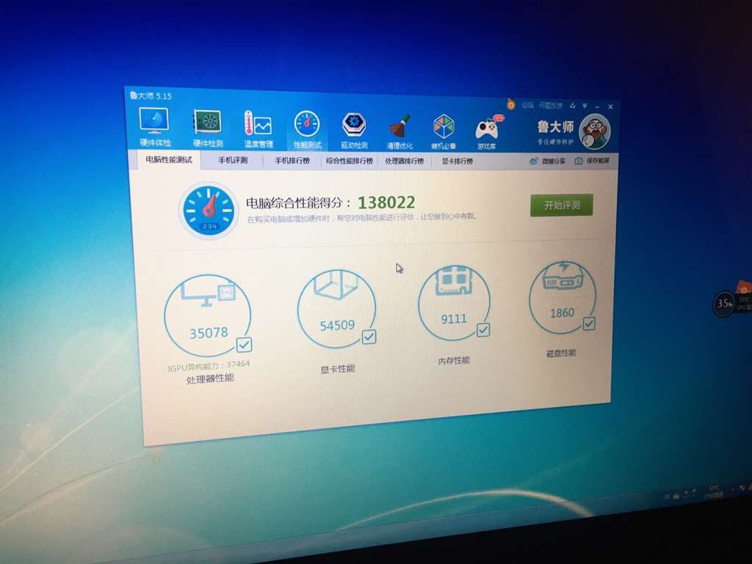
Task: Click the 内存性能 label
Action: (454, 360)
